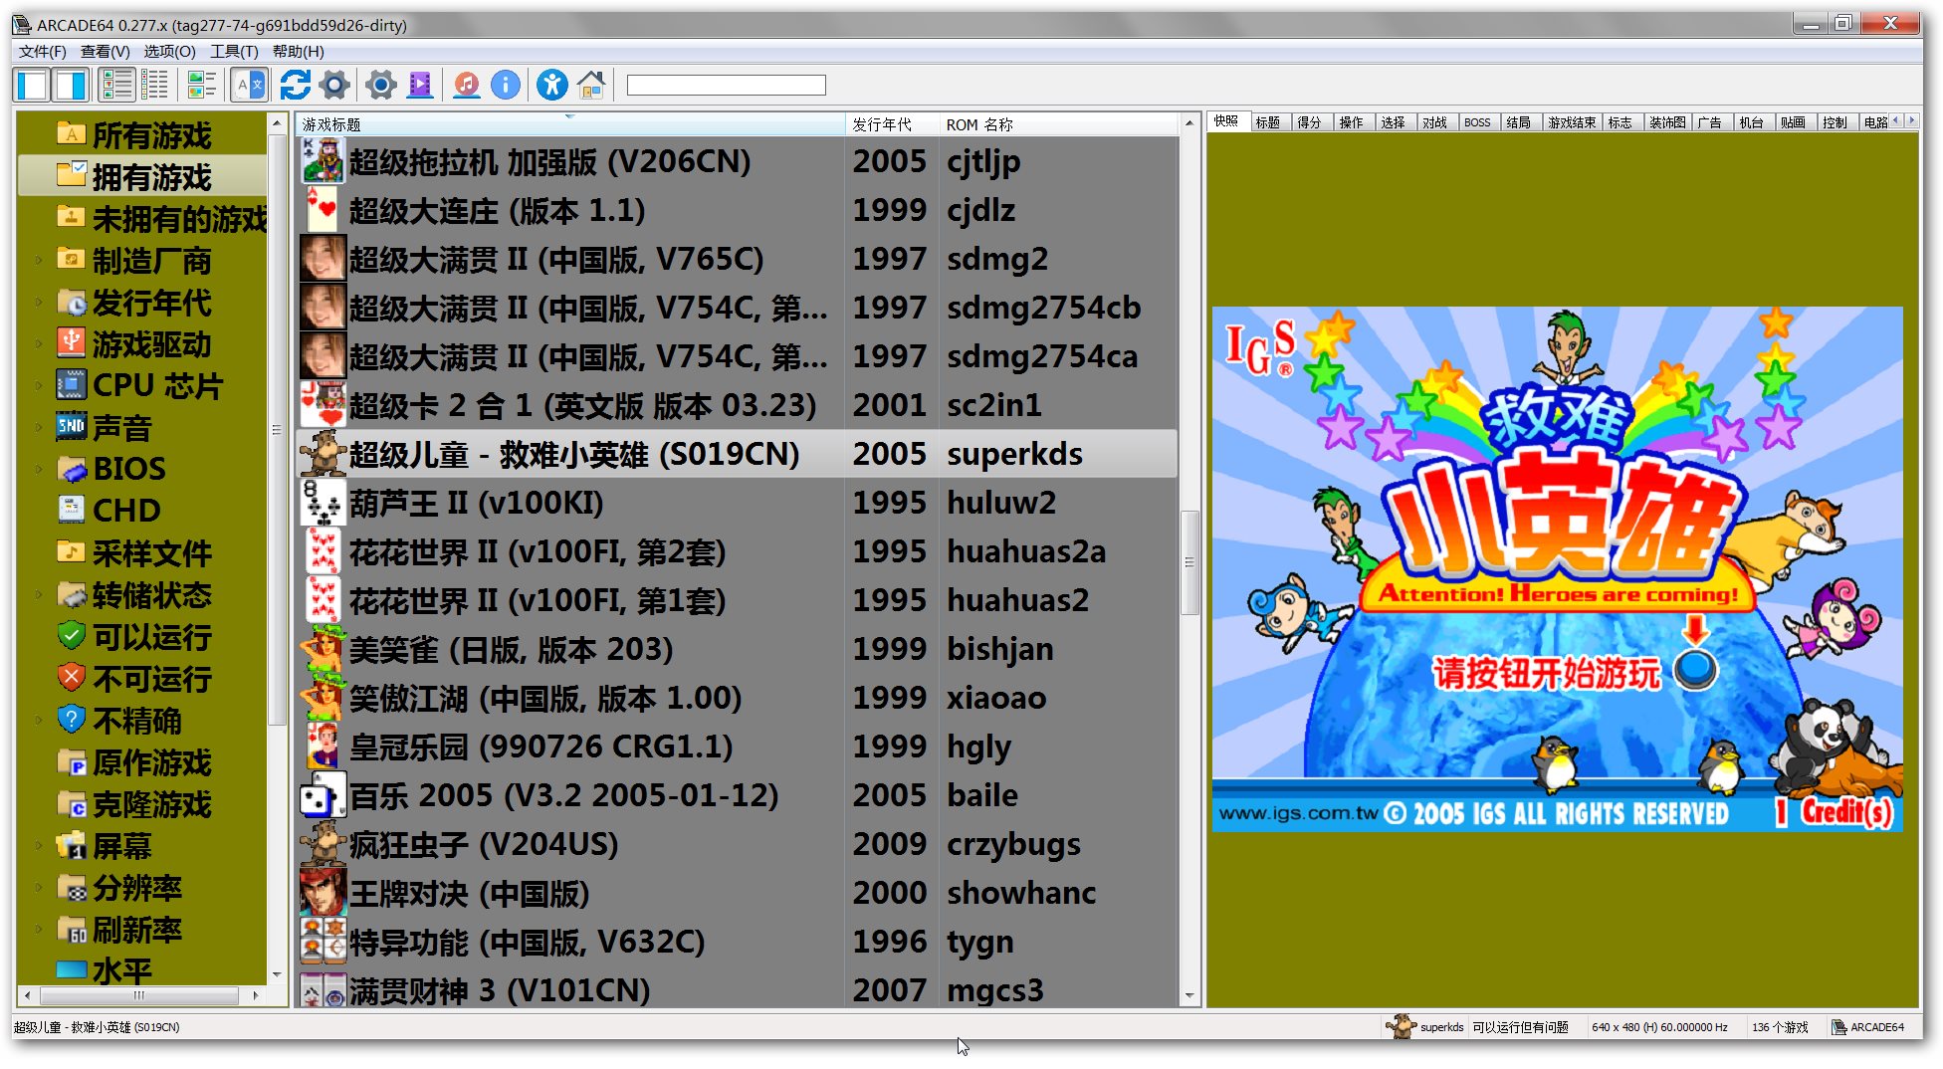Open the second gear options icon
This screenshot has height=1069, width=1943.
click(380, 86)
